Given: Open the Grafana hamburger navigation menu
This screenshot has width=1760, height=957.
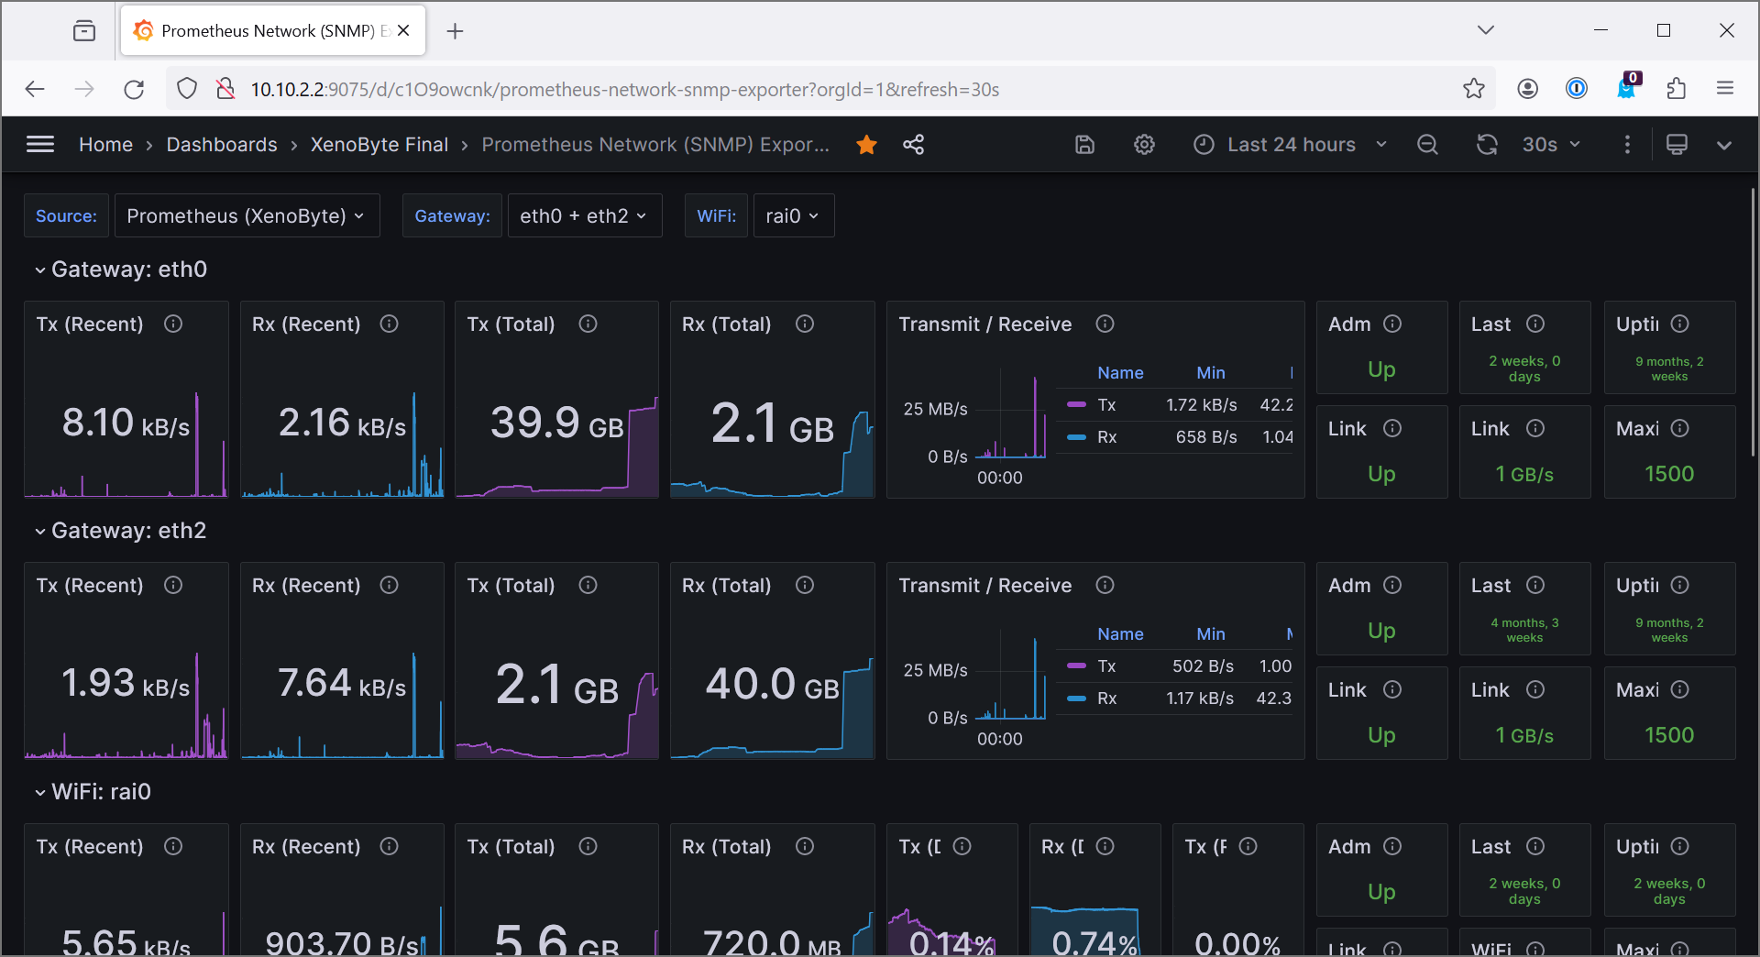Looking at the screenshot, I should tap(40, 144).
